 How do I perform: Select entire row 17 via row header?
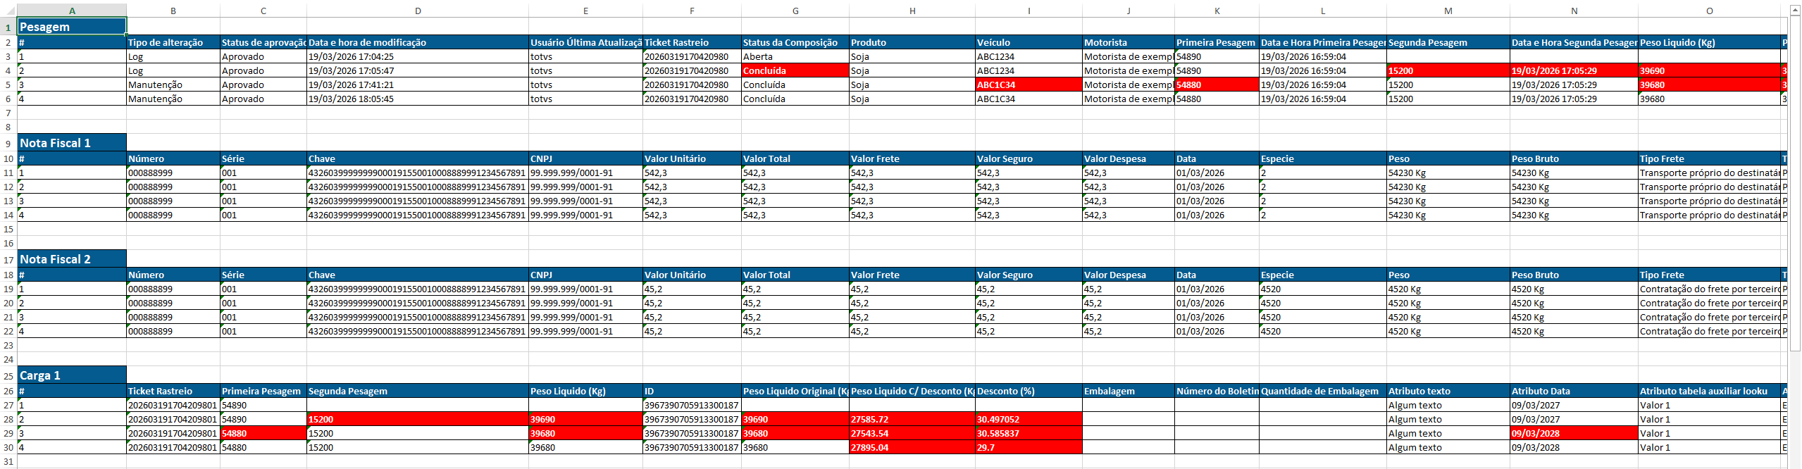[8, 259]
